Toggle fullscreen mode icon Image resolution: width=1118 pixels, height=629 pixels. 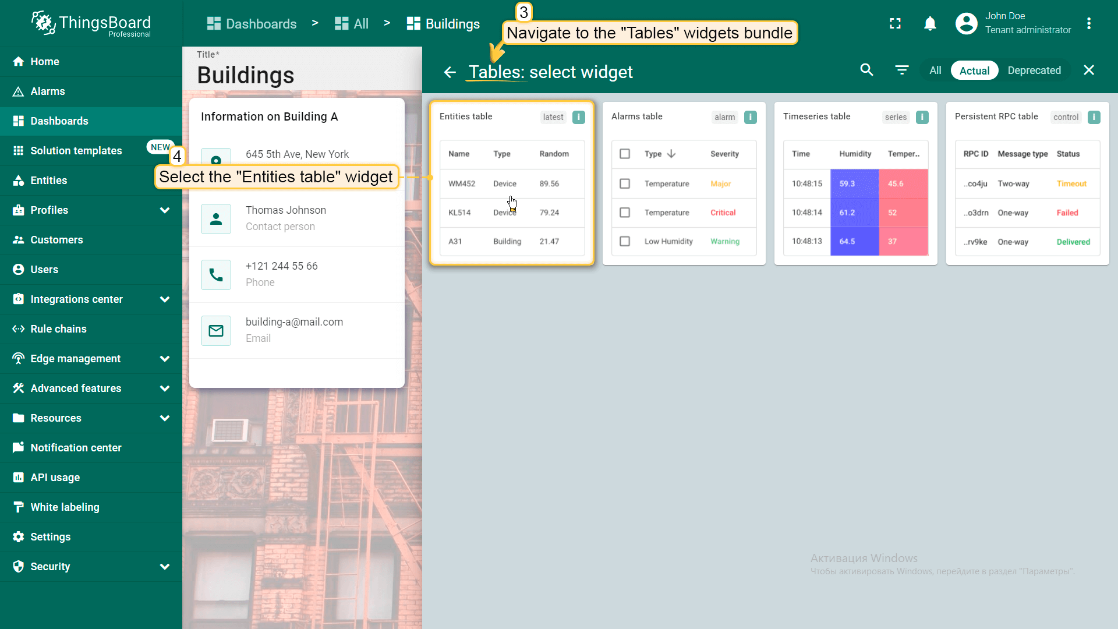(895, 24)
